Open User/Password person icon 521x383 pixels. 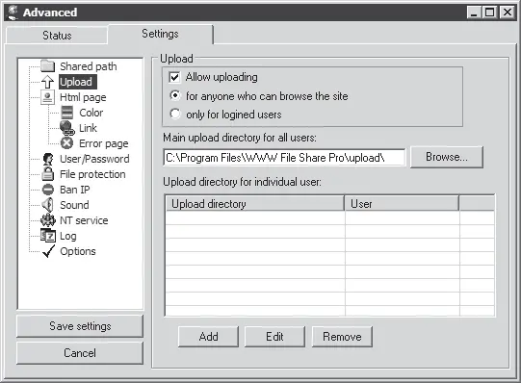coord(48,159)
